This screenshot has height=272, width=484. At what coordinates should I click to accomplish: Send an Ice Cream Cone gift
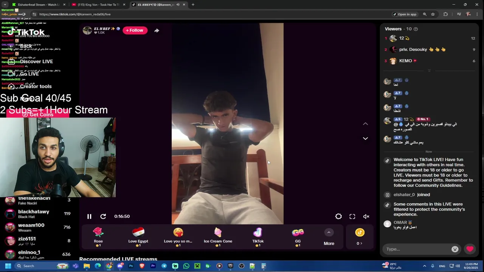(218, 237)
